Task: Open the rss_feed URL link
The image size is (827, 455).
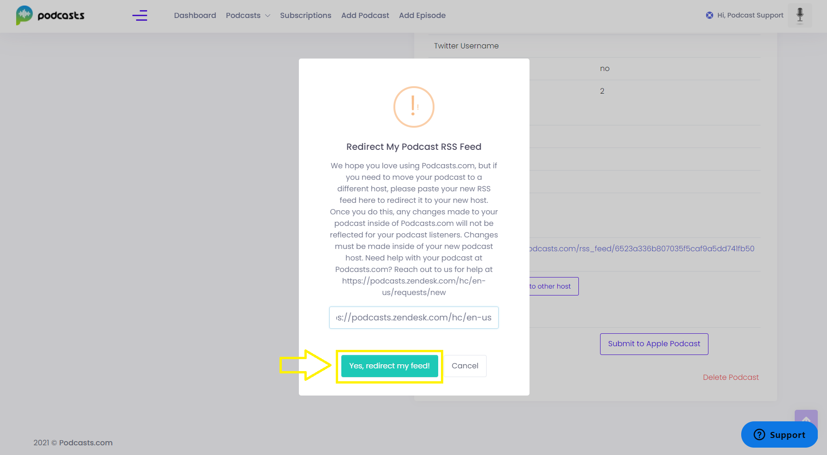Action: pyautogui.click(x=642, y=248)
